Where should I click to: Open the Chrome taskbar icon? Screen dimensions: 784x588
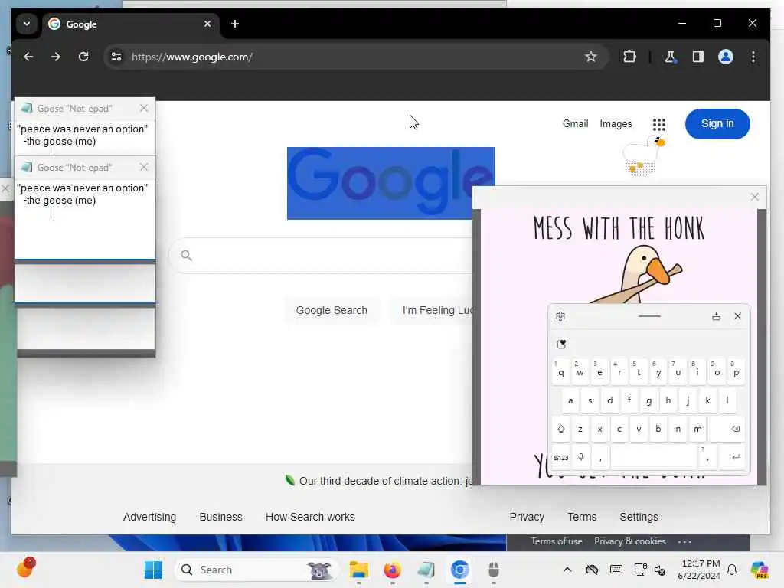459,570
